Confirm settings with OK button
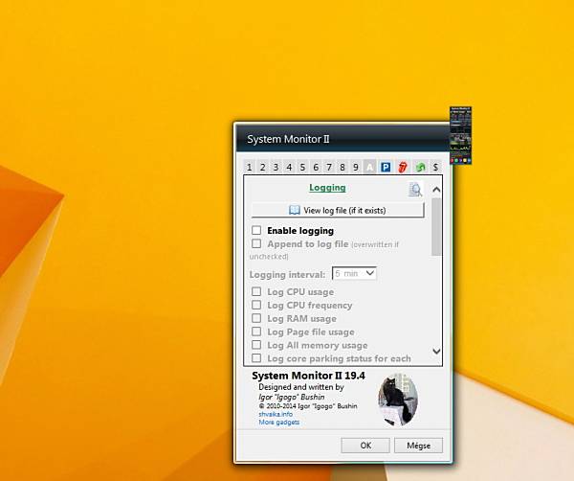The image size is (574, 481). pyautogui.click(x=365, y=446)
